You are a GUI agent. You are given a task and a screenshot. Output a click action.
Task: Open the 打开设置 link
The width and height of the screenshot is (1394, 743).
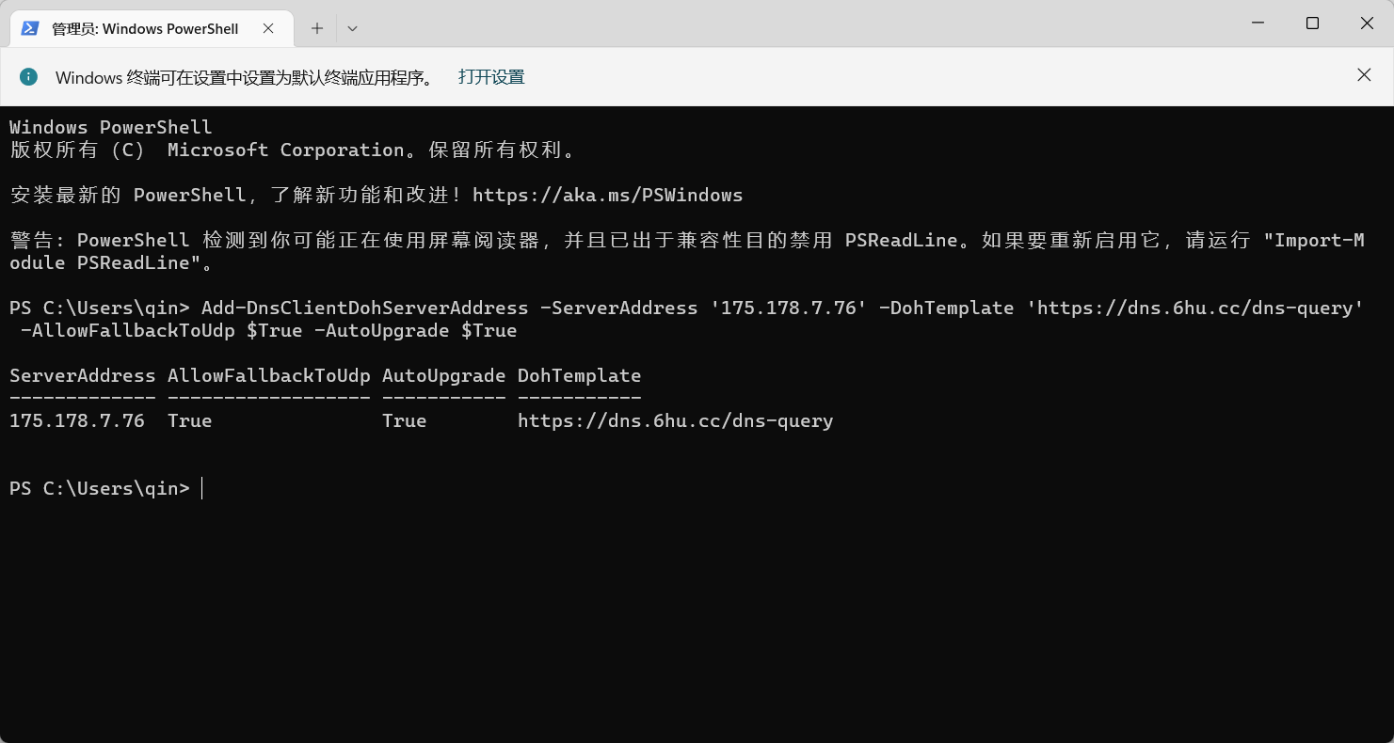click(491, 77)
